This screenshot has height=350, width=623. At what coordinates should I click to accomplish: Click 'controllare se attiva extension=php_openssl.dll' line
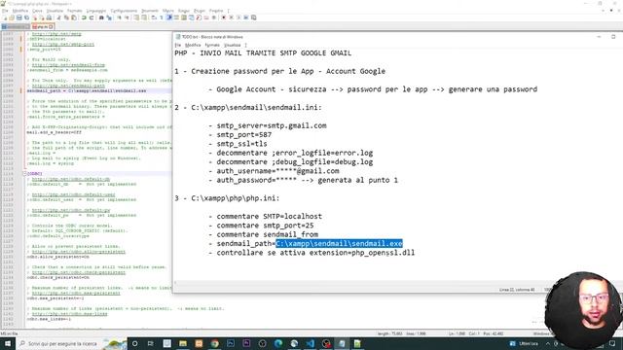tap(315, 253)
